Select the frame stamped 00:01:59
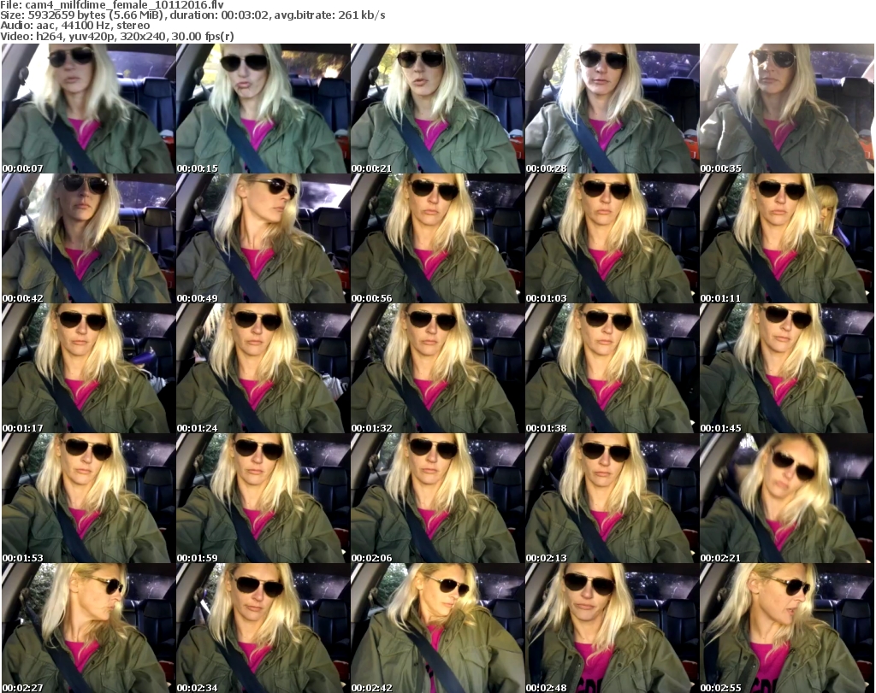Image resolution: width=876 pixels, height=693 pixels. coord(263,498)
